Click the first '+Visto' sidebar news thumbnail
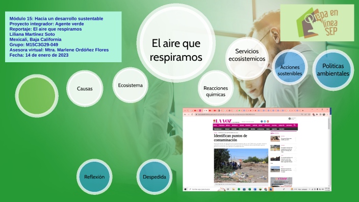Viewport: 359px width, 202px height. [275, 139]
